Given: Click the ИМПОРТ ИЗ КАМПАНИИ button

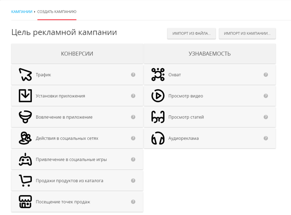Looking at the screenshot, I should pyautogui.click(x=247, y=33).
